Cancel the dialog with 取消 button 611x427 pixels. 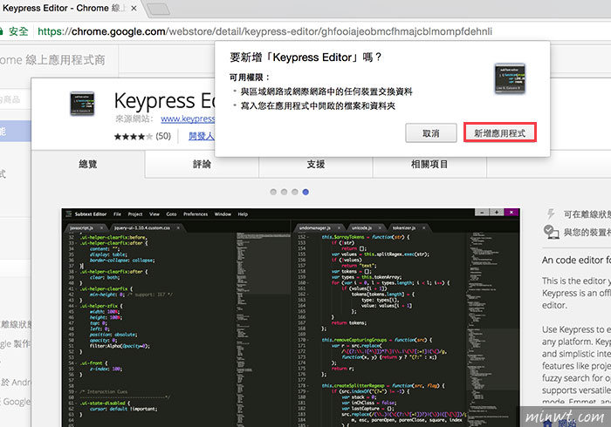click(x=431, y=133)
